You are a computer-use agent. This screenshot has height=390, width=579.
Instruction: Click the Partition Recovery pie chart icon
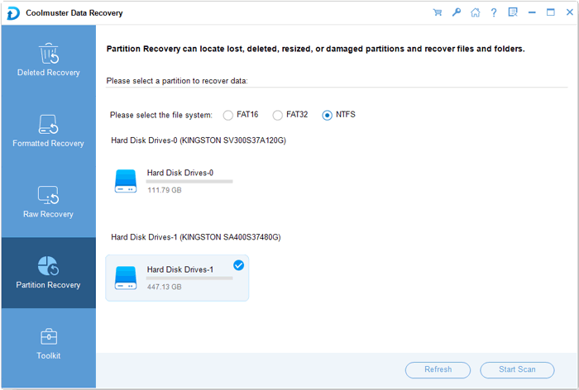(x=48, y=266)
